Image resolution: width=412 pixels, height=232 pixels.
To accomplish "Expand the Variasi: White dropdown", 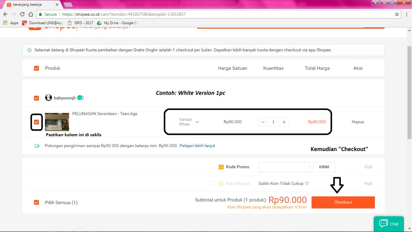I will pyautogui.click(x=189, y=122).
